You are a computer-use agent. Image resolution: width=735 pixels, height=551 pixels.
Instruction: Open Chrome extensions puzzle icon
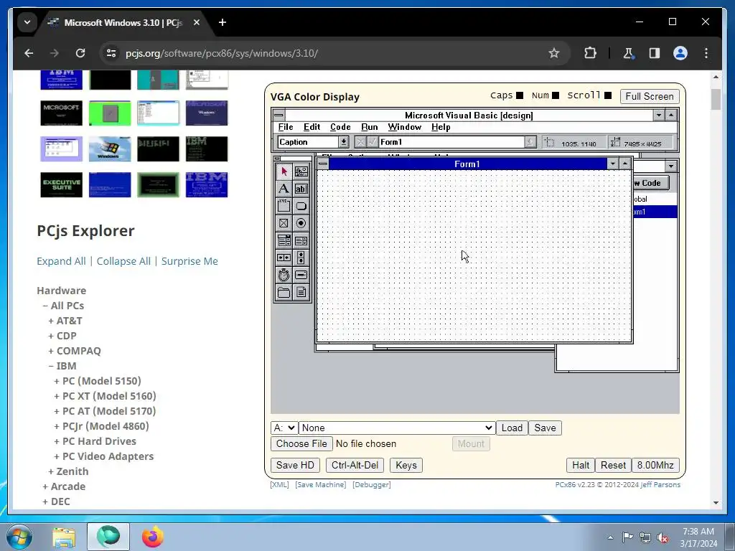(x=590, y=53)
